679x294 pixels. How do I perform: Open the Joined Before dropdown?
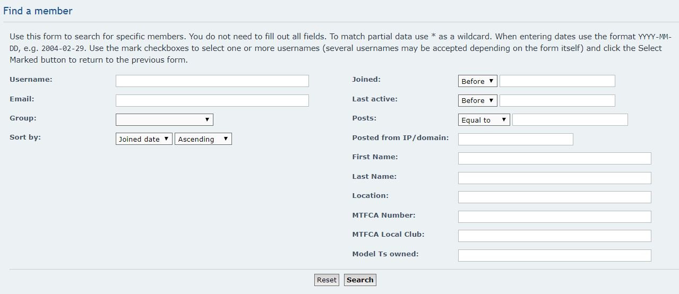477,81
